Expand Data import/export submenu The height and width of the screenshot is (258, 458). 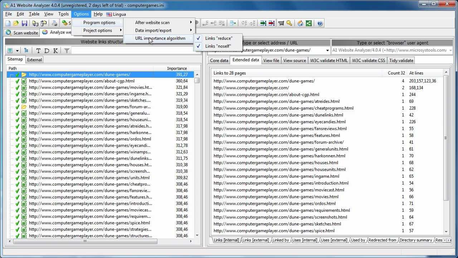coord(159,30)
